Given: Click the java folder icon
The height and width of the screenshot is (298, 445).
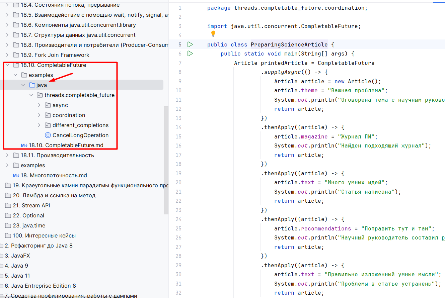Looking at the screenshot, I should pyautogui.click(x=32, y=85).
